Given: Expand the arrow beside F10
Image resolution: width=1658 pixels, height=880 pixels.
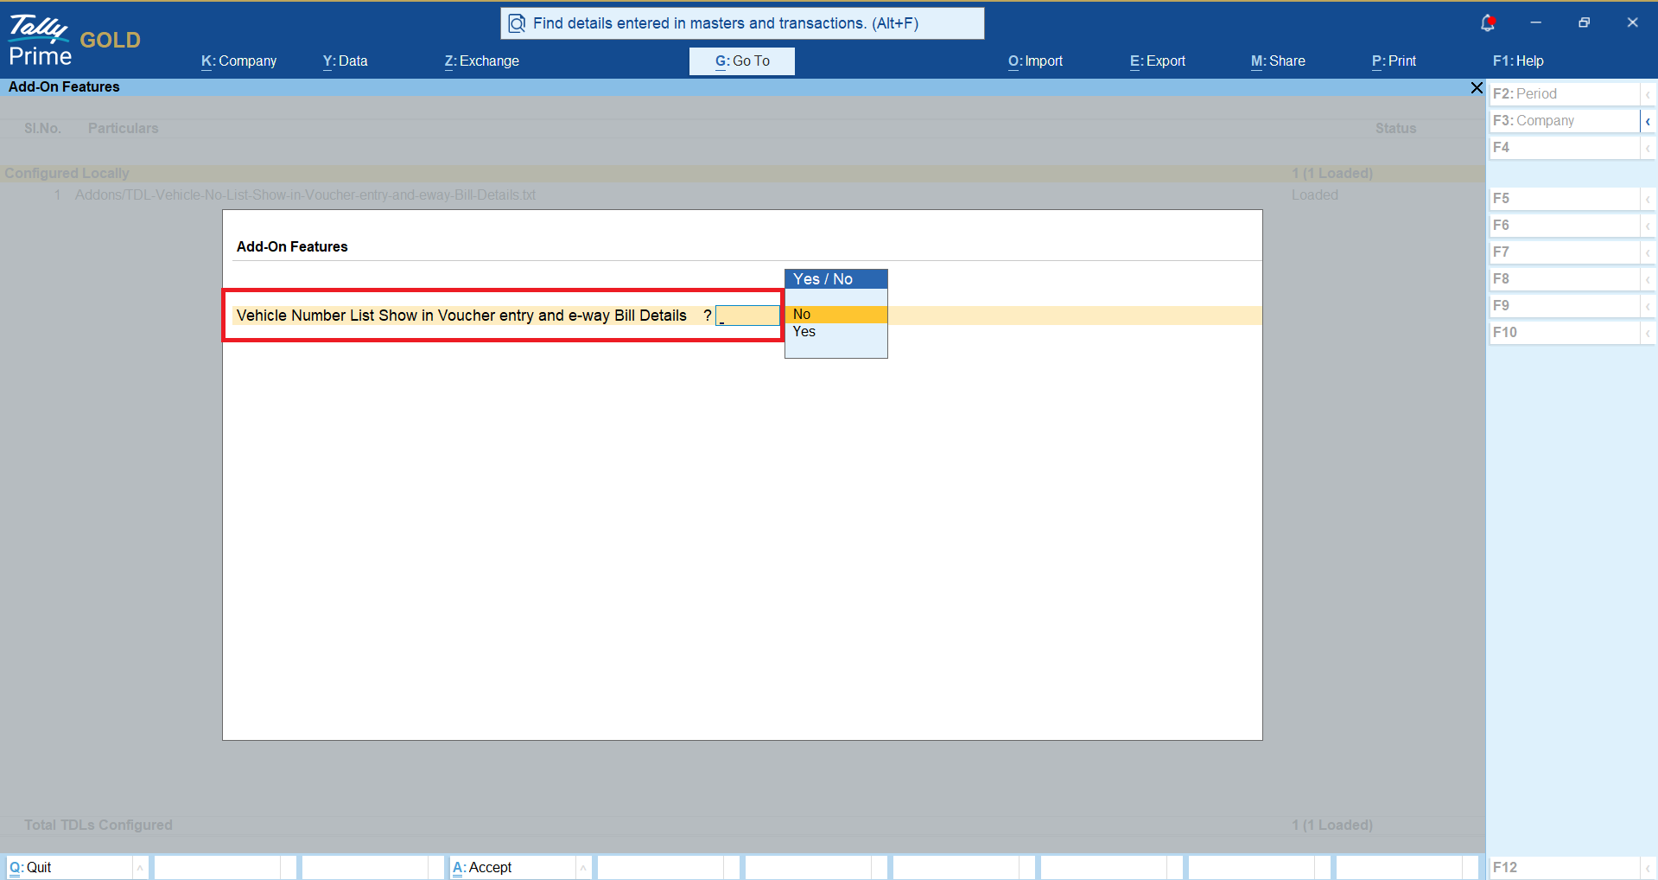Looking at the screenshot, I should (x=1648, y=333).
